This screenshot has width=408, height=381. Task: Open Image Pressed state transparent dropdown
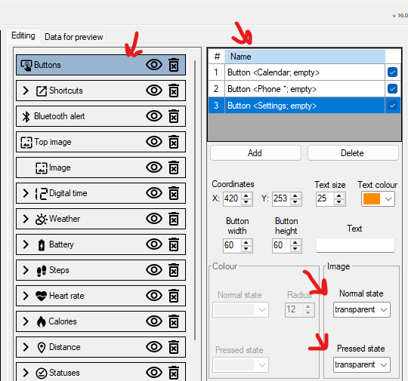[362, 364]
